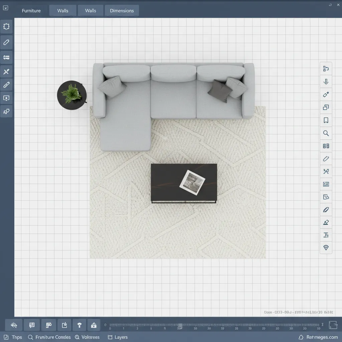Switch to the Furniture tab
Screen dimensions: 342x342
tap(31, 11)
